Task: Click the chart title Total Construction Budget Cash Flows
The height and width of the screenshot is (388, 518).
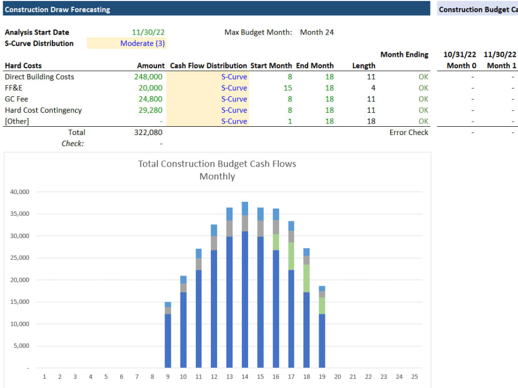Action: click(x=217, y=163)
